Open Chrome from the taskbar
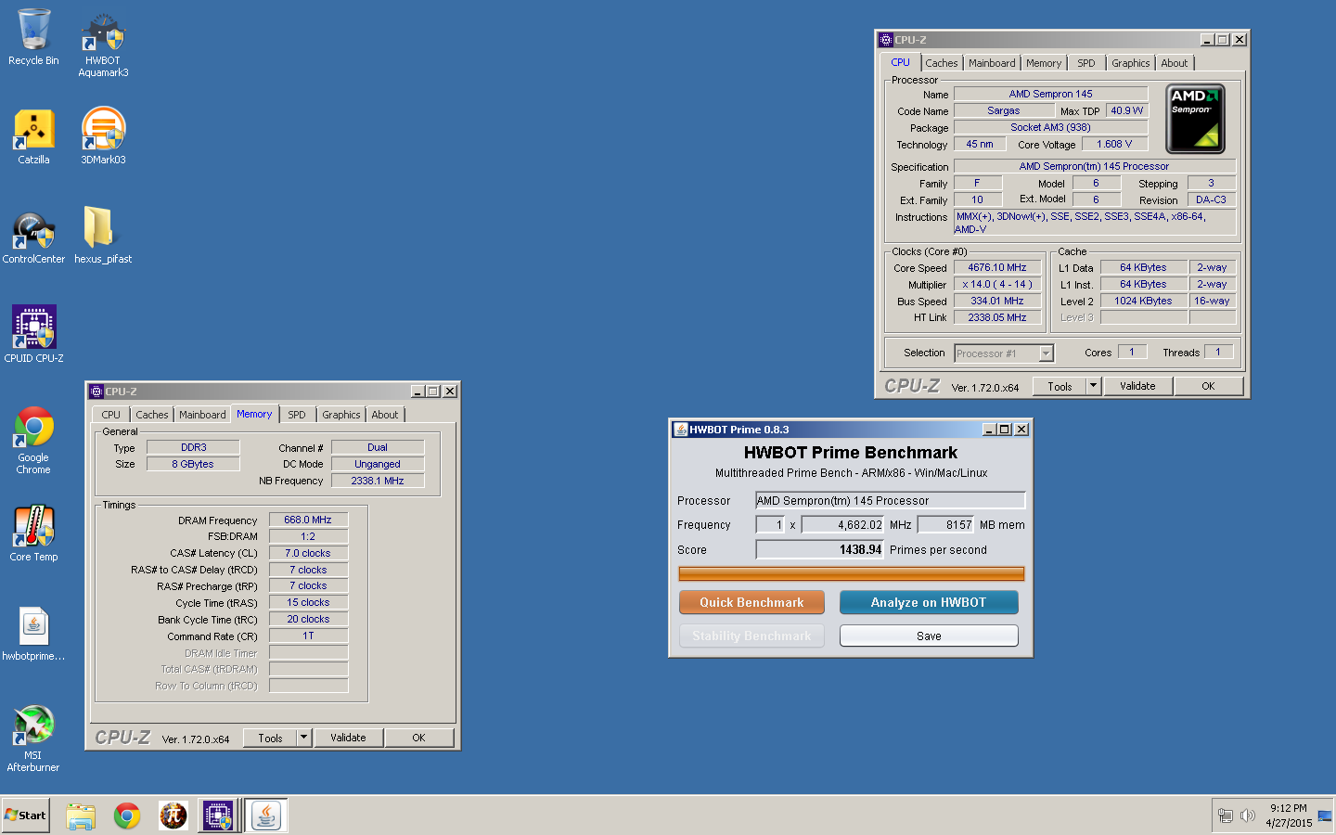This screenshot has width=1336, height=835. 127,816
